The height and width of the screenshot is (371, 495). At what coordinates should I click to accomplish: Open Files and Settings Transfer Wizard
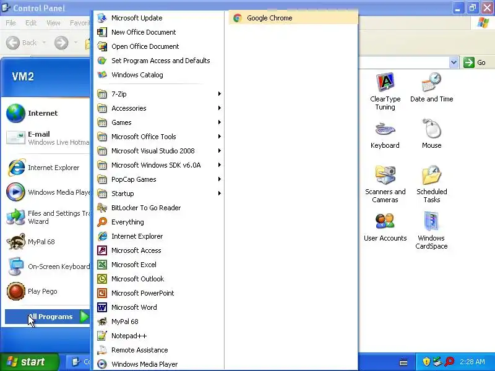coord(48,217)
